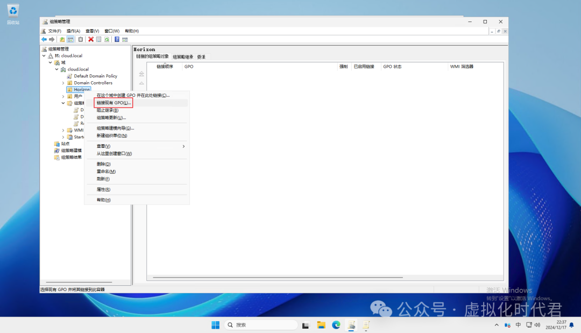Click the red Delete X toolbar icon
The image size is (581, 333).
[x=91, y=39]
